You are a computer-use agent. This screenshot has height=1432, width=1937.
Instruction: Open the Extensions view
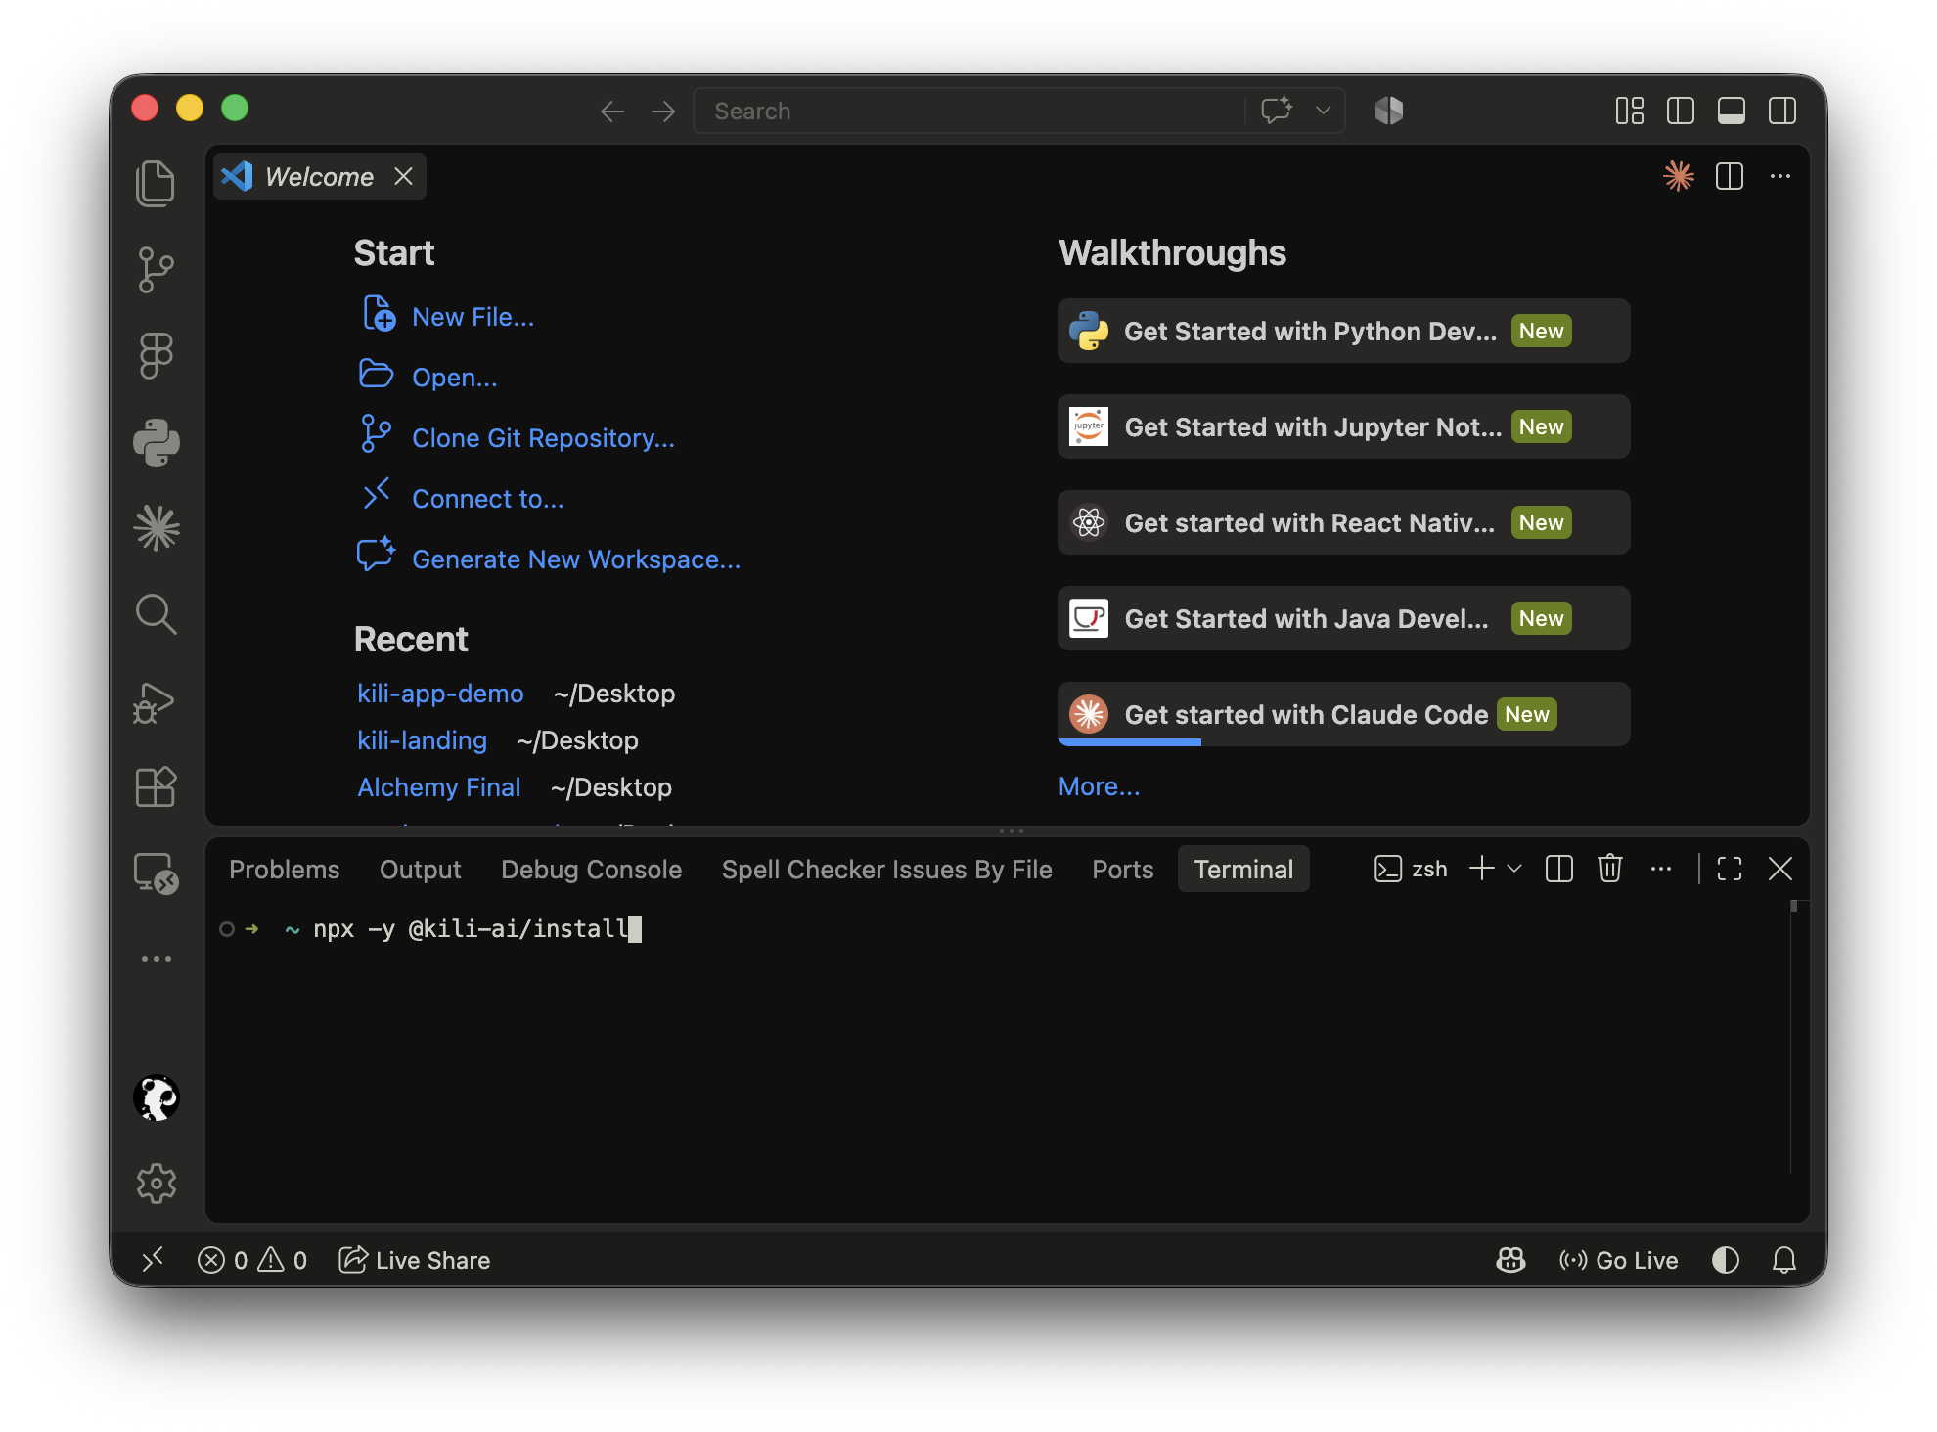(156, 786)
